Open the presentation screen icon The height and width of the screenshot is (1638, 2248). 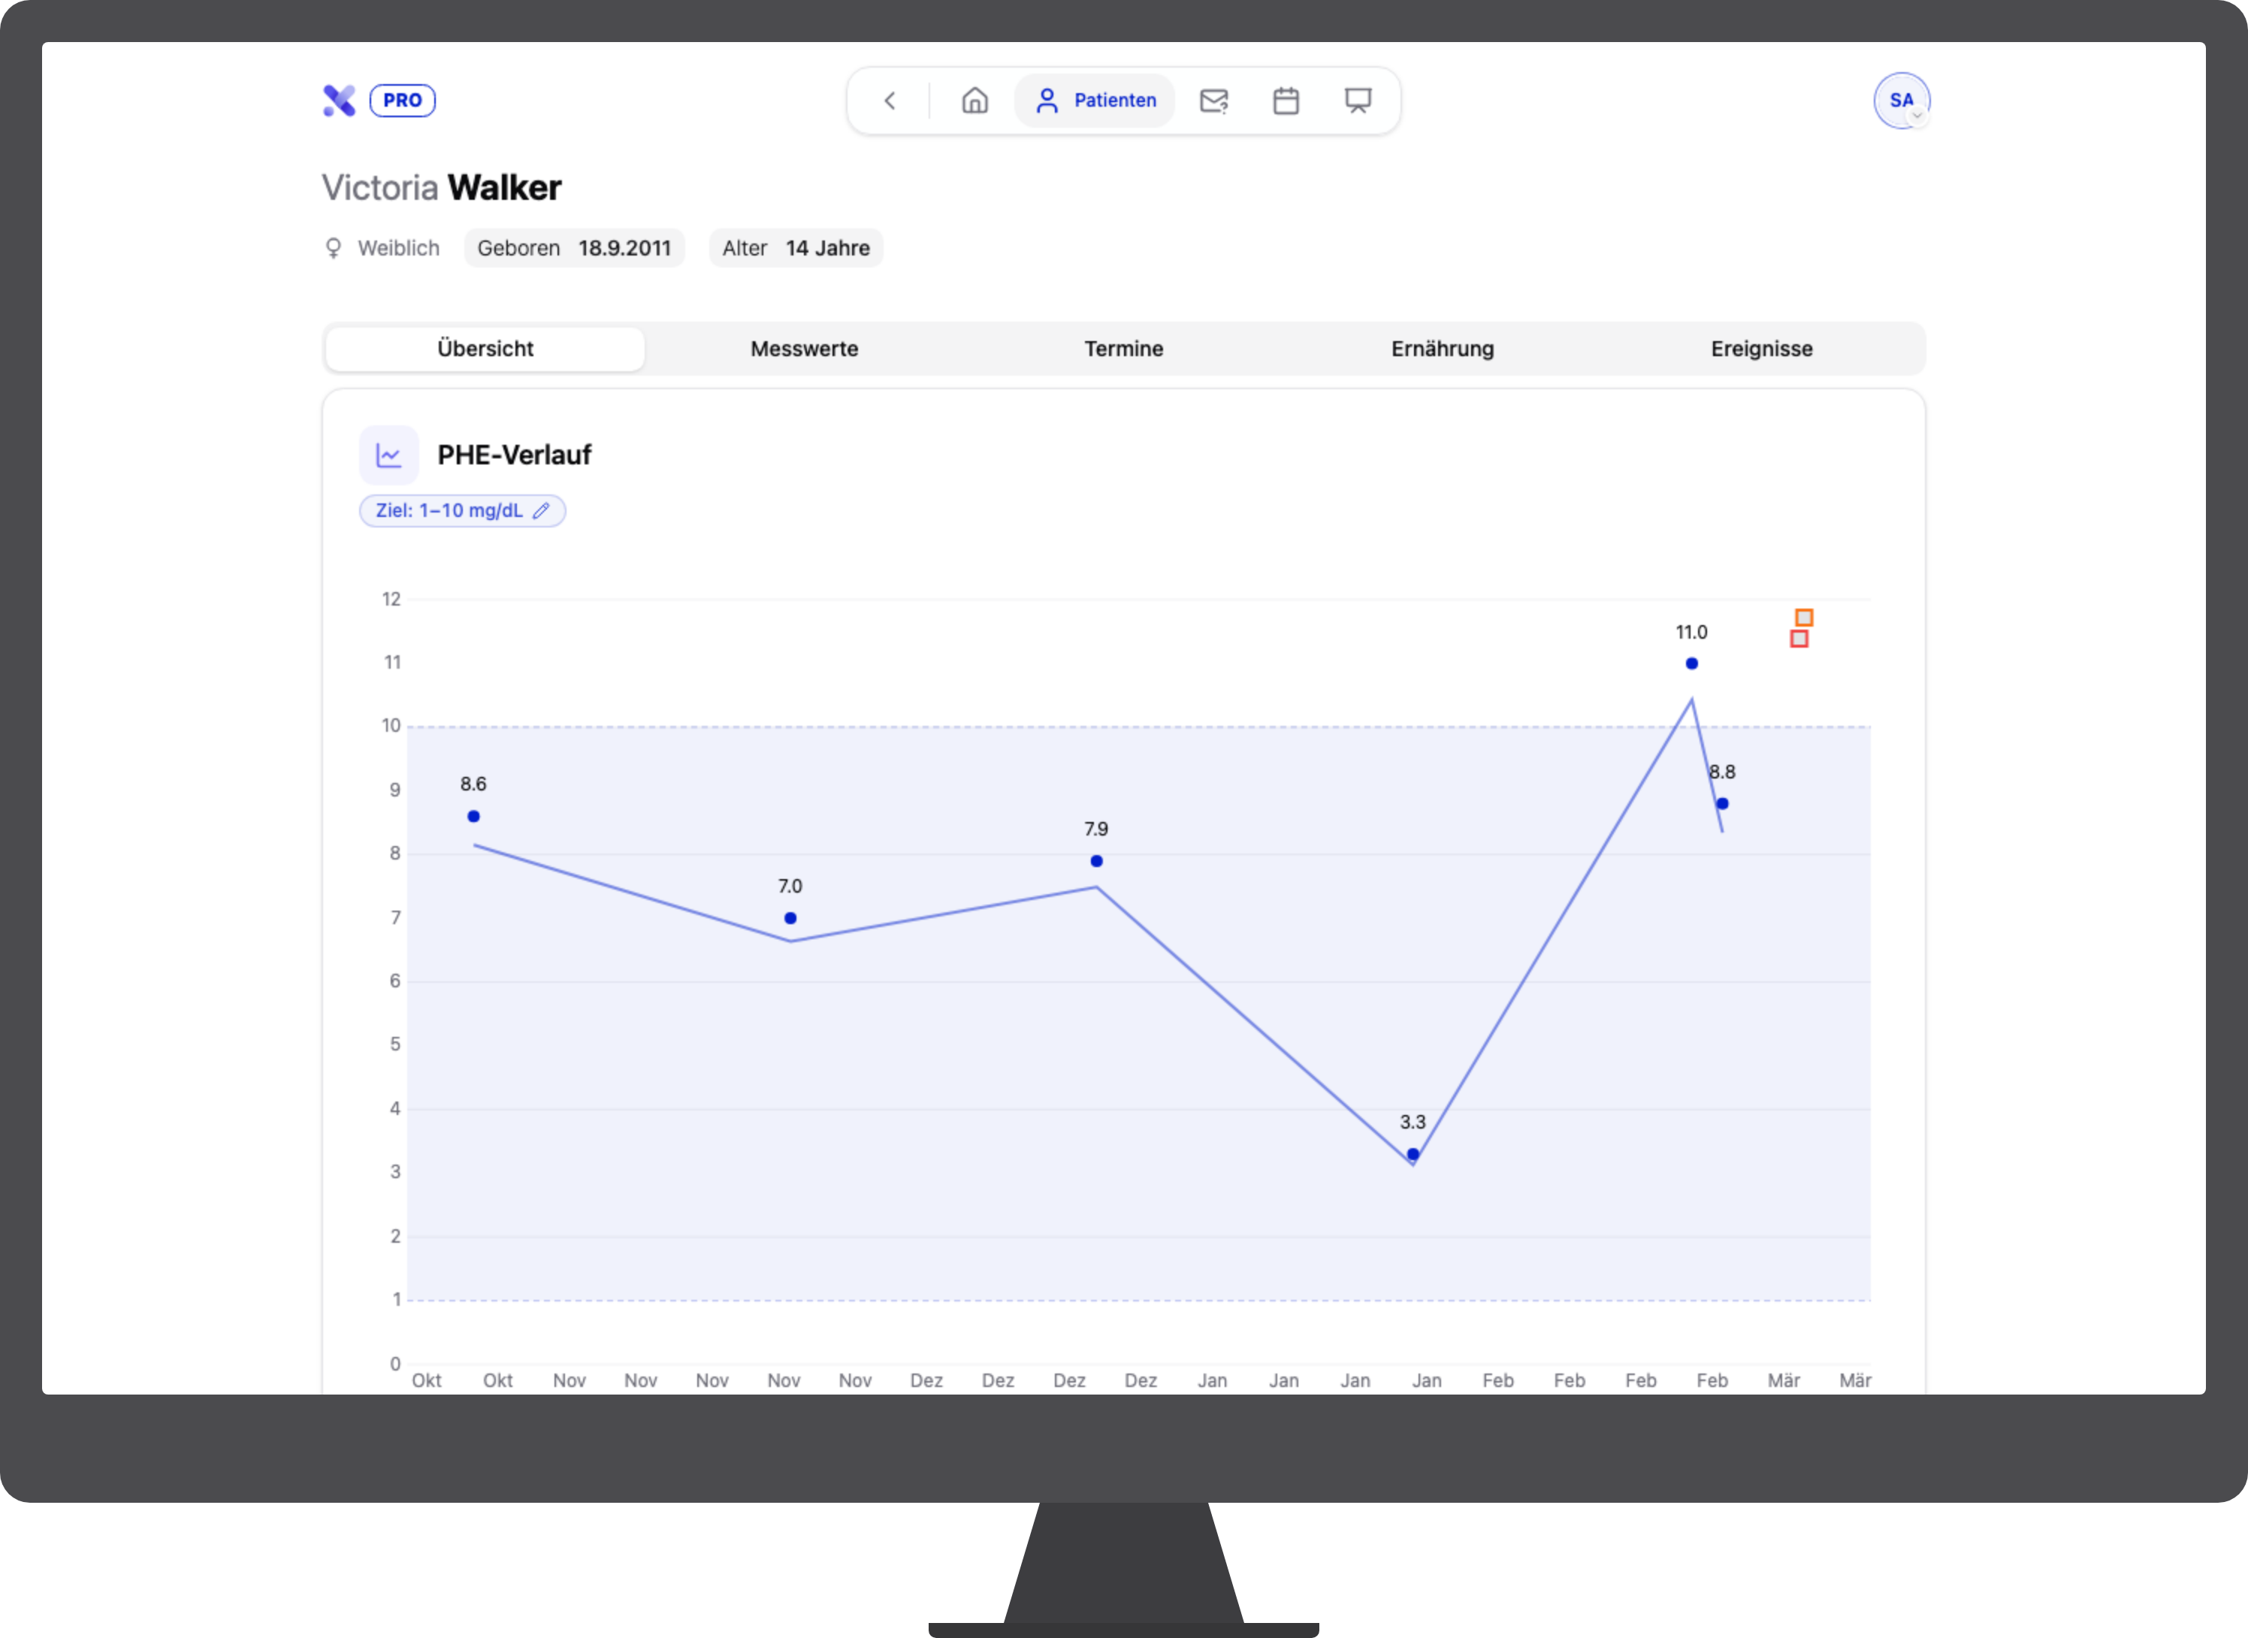1357,100
